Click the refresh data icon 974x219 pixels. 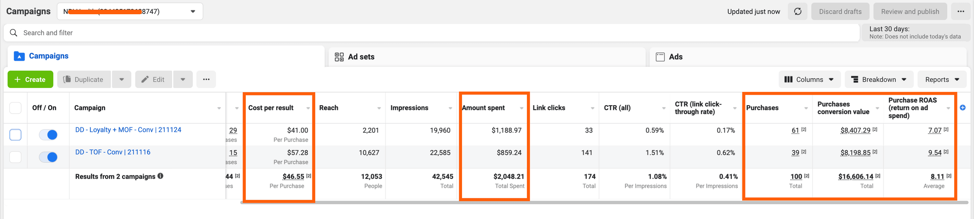pos(797,12)
